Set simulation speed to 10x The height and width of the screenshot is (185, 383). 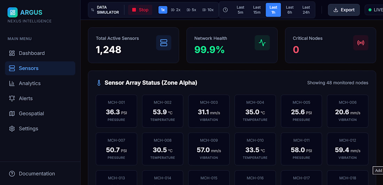click(x=208, y=10)
